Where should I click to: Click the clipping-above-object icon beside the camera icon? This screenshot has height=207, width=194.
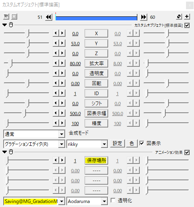point(14,17)
